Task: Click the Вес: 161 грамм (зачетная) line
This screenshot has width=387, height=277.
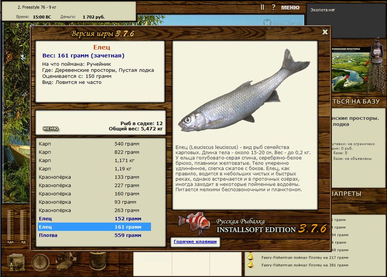Action: pyautogui.click(x=83, y=56)
